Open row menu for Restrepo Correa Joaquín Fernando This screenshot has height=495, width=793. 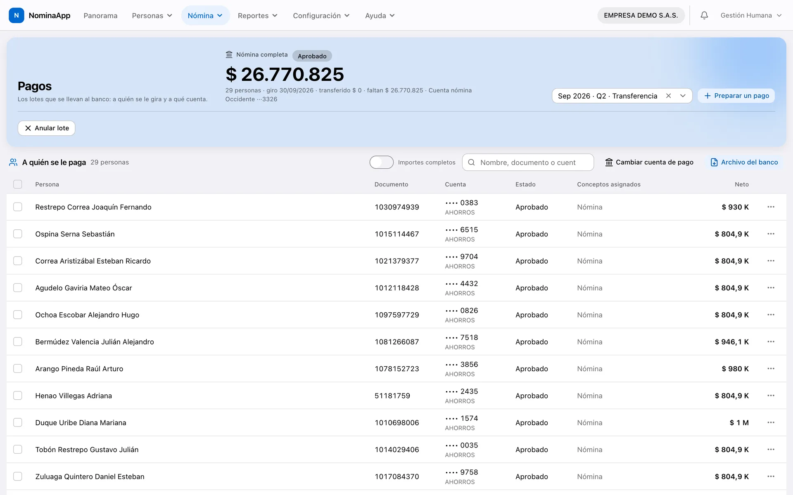coord(771,207)
